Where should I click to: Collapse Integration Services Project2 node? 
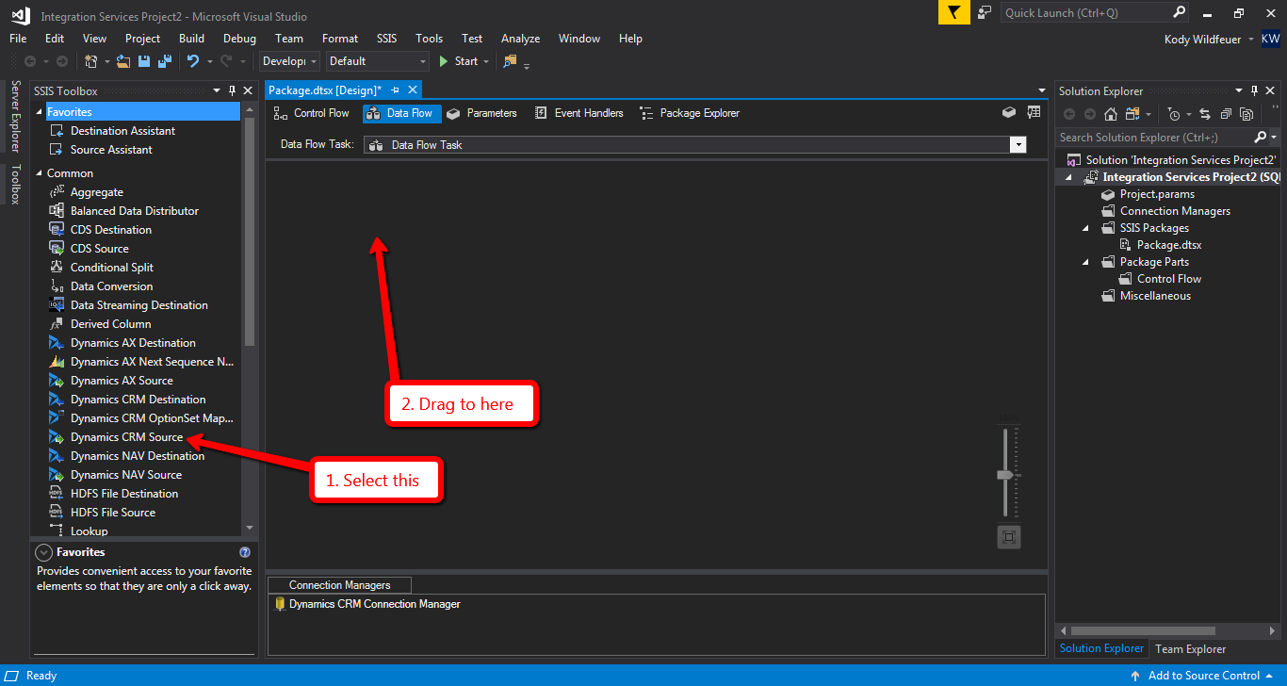(x=1069, y=177)
